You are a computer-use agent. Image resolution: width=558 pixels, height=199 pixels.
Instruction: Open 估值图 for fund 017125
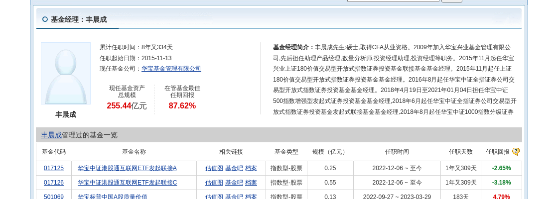click(x=214, y=168)
